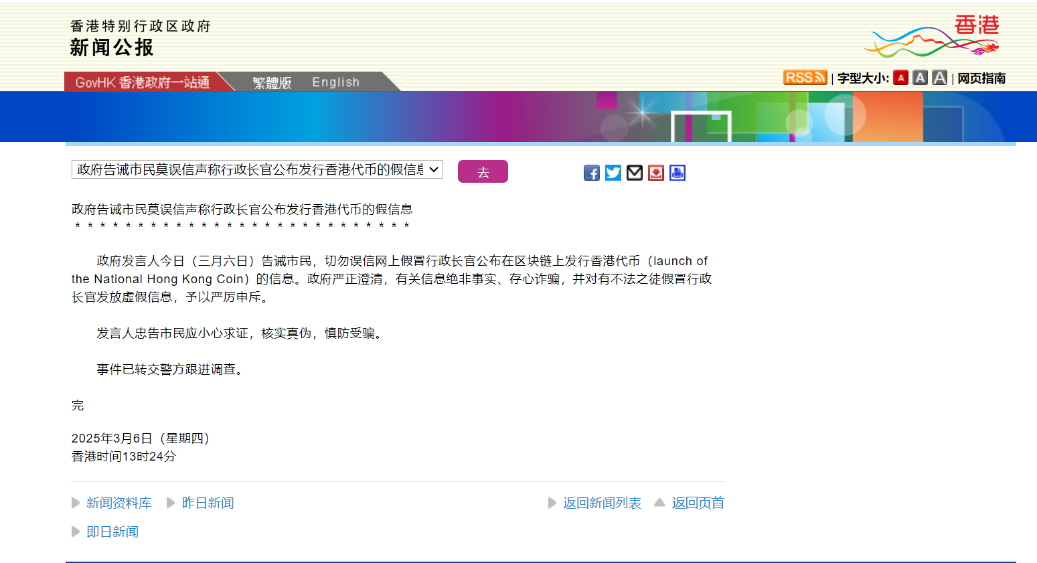
Task: Share article on Facebook
Action: coord(591,173)
